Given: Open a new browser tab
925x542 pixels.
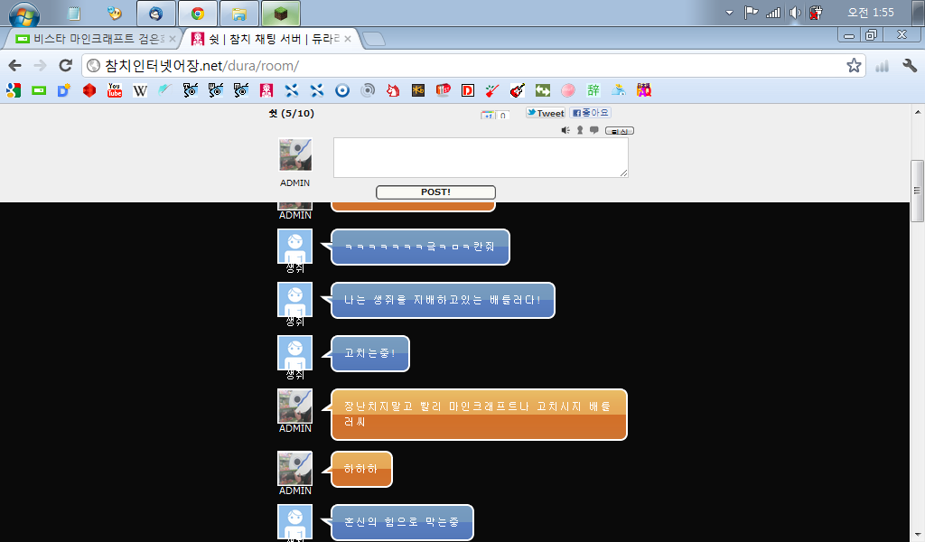Looking at the screenshot, I should [374, 39].
